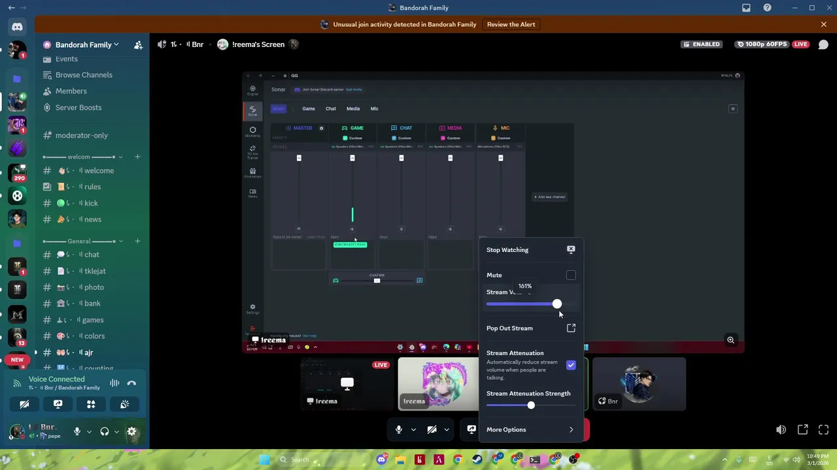
Task: Toggle camera in the call control bar
Action: [432, 430]
